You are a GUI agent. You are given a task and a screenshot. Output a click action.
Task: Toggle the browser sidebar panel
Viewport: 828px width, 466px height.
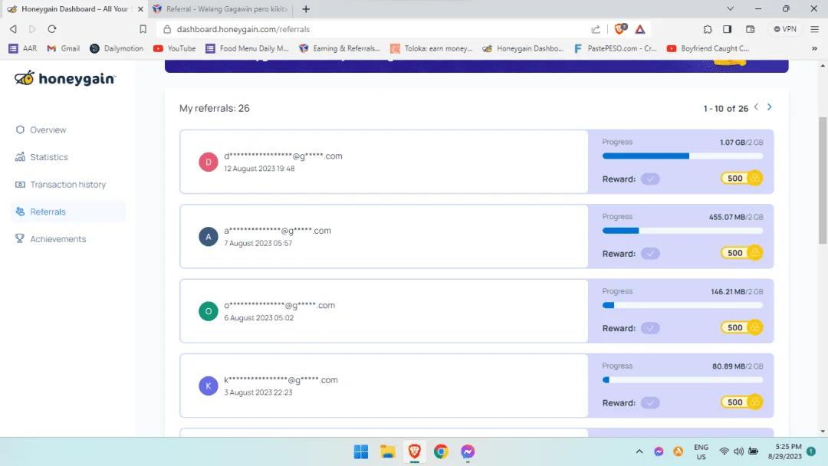coord(727,29)
